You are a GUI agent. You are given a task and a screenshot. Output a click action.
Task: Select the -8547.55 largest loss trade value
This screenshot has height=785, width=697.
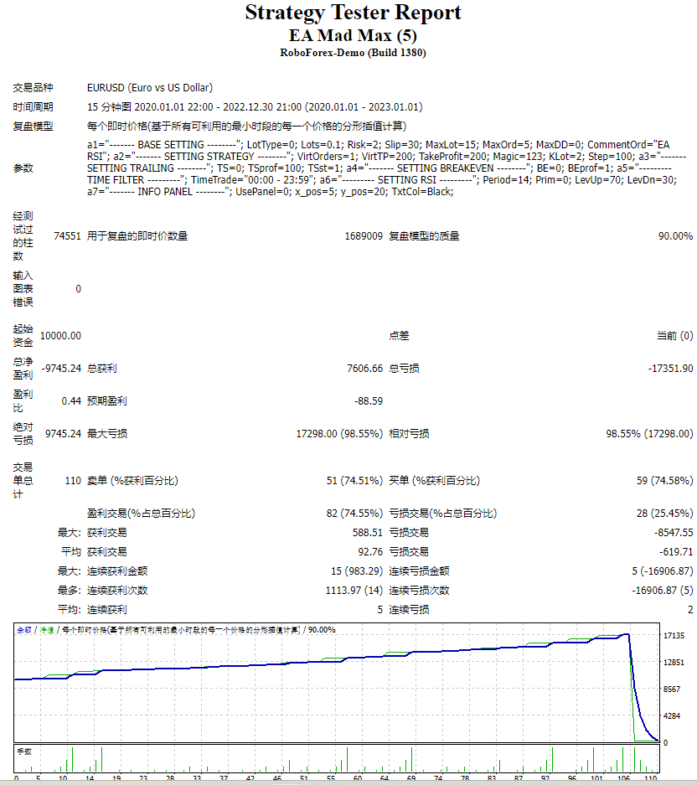coord(674,532)
